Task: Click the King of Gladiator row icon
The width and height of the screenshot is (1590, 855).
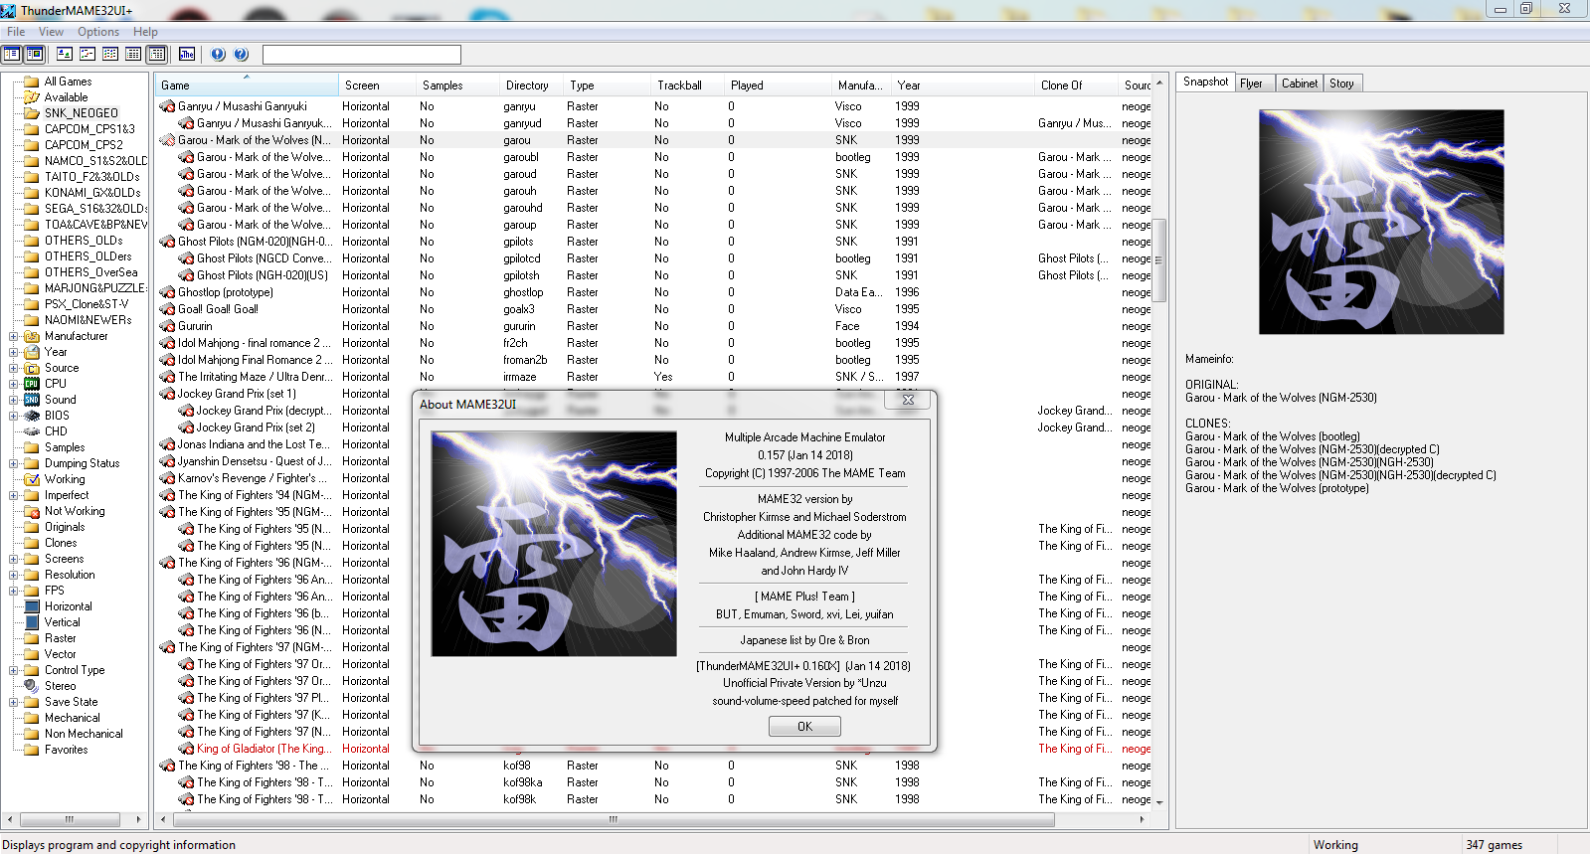Action: point(186,749)
